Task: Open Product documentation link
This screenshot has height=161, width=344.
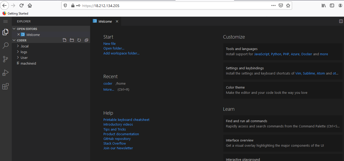Action: (x=121, y=134)
